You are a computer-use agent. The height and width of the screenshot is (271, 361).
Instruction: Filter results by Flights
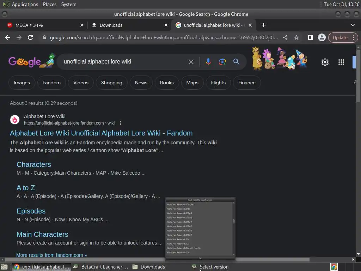point(218,83)
